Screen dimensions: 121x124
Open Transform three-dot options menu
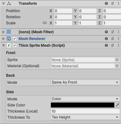click(119, 3)
